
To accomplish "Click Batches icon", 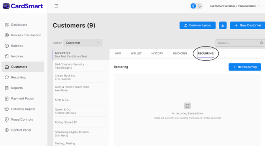I will point(7,46).
